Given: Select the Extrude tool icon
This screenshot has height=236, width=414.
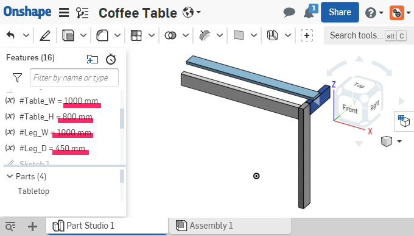Looking at the screenshot, I should (68, 35).
